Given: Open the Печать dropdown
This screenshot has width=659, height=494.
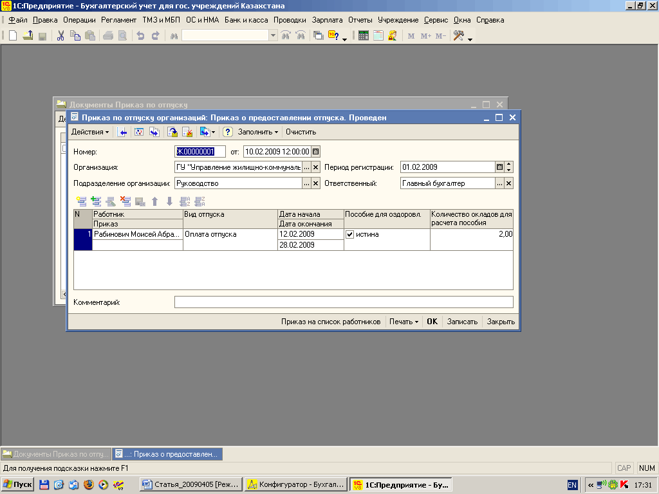Looking at the screenshot, I should pyautogui.click(x=404, y=322).
